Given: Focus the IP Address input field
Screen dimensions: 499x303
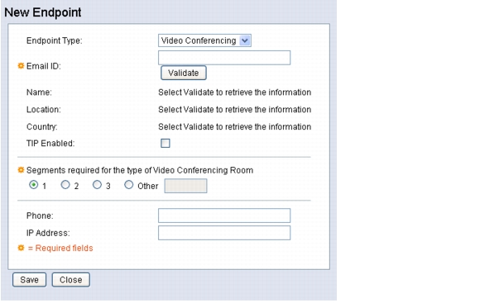Looking at the screenshot, I should point(224,233).
